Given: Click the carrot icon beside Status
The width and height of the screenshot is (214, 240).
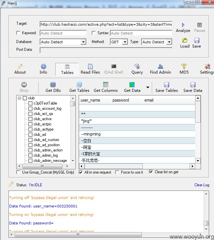Looking at the screenshot, I should [x=11, y=184].
